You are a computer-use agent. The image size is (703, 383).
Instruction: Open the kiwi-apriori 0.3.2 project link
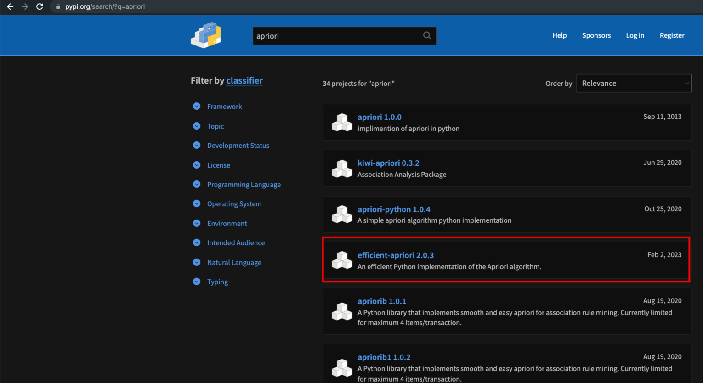point(388,163)
